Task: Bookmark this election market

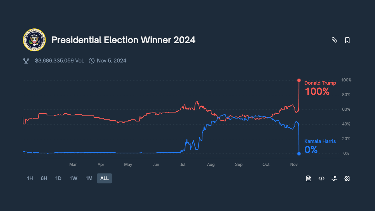Action: [347, 40]
